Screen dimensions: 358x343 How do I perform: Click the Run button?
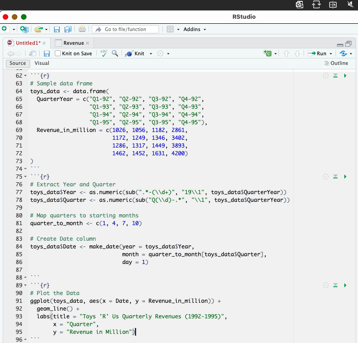[x=317, y=53]
